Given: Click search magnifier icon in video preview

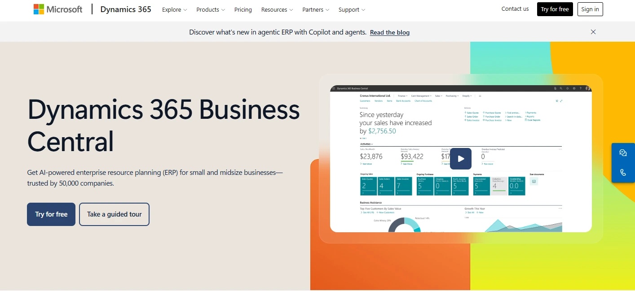Looking at the screenshot, I should [561, 88].
